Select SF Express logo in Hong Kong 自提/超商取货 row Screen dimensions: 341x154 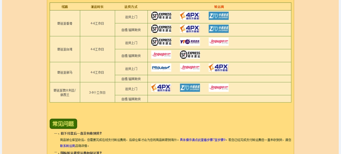[161, 29]
